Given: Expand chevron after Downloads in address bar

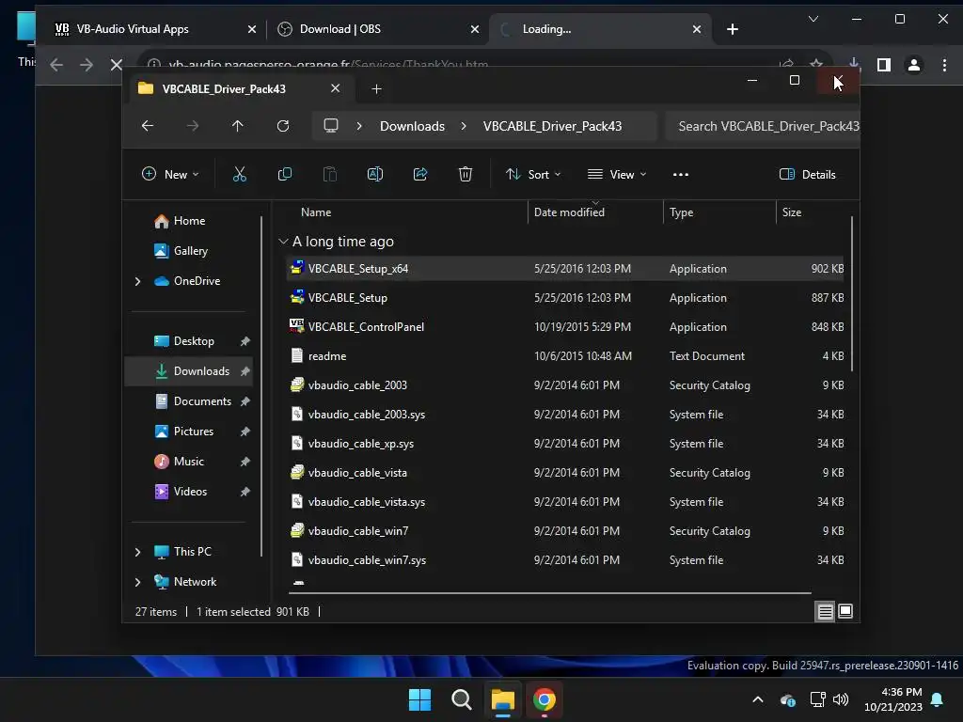Looking at the screenshot, I should tap(464, 126).
